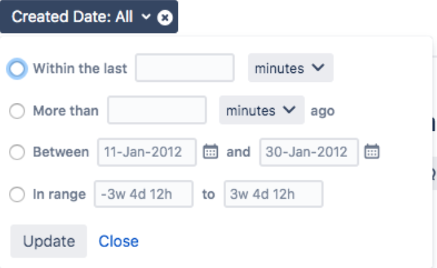Image resolution: width=437 pixels, height=268 pixels.
Task: Select the 'Within the last' radio button
Action: coord(17,69)
